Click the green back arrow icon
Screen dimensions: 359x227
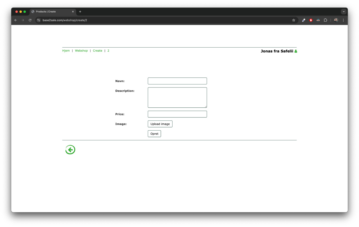pyautogui.click(x=70, y=150)
